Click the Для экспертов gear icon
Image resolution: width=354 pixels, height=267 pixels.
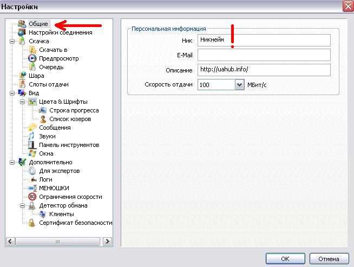32,171
